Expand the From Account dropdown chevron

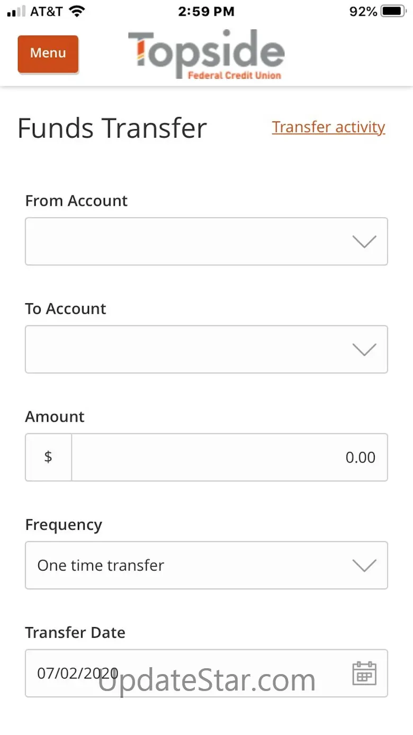(x=364, y=242)
